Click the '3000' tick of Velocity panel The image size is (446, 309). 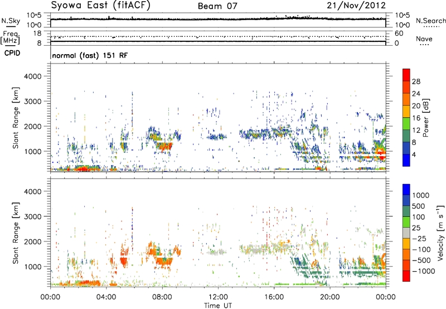click(33, 216)
